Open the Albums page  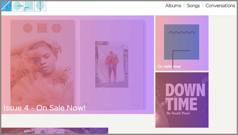(173, 6)
